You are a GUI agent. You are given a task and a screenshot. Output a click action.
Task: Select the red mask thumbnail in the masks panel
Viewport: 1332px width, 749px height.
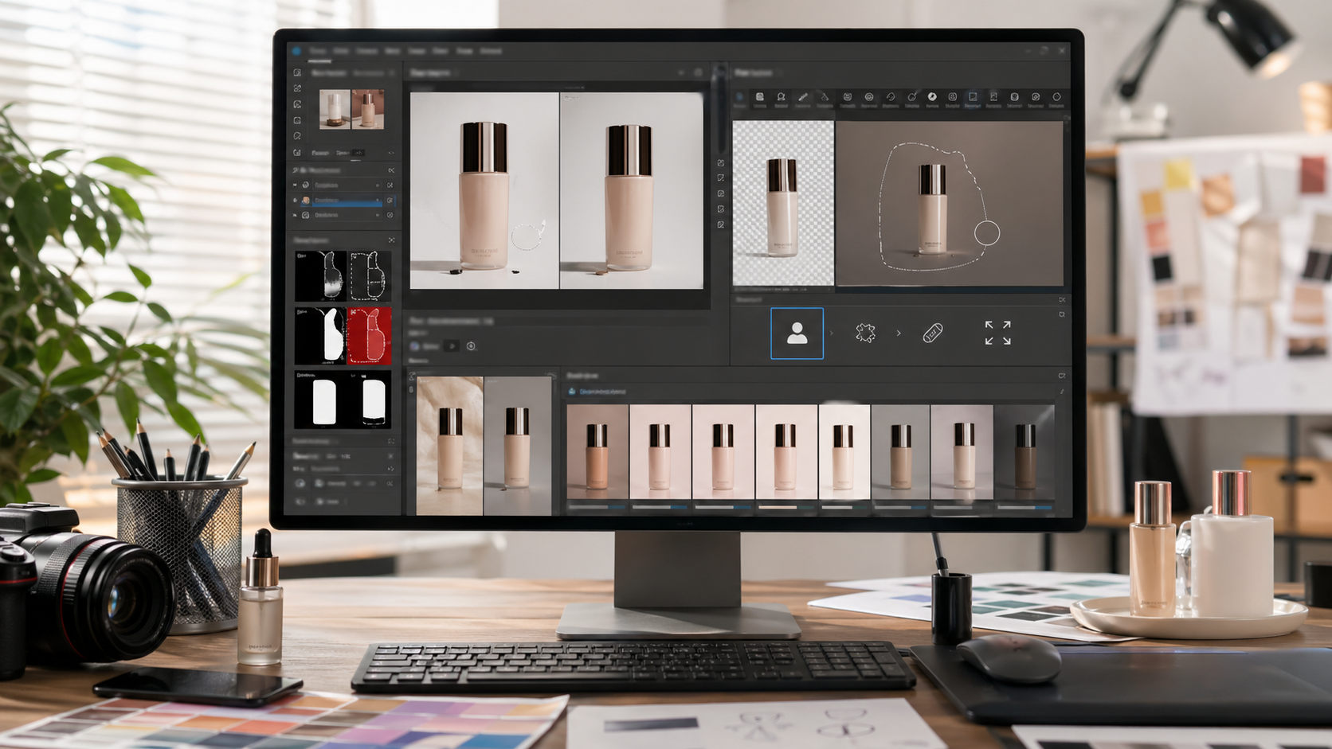(x=370, y=334)
